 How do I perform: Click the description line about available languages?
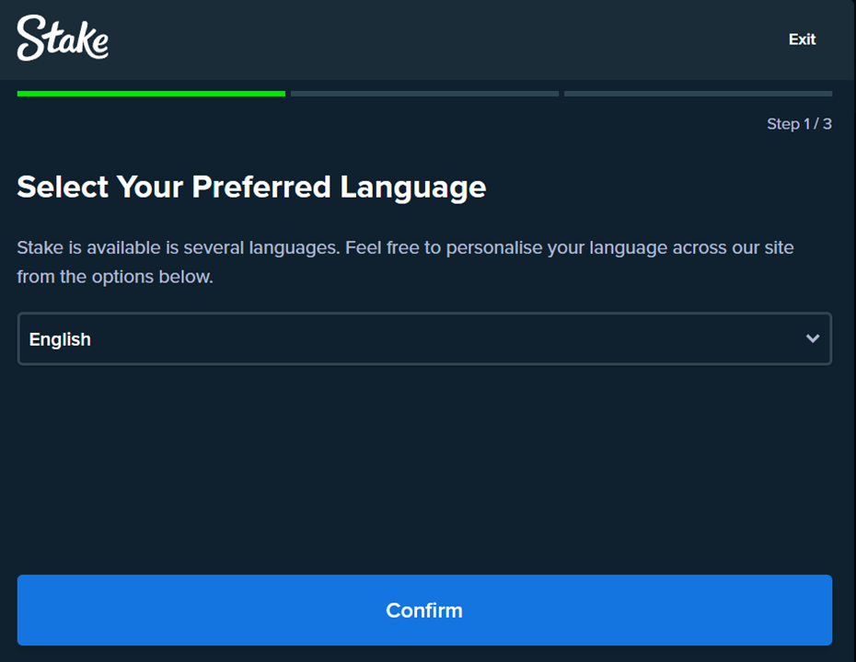405,247
